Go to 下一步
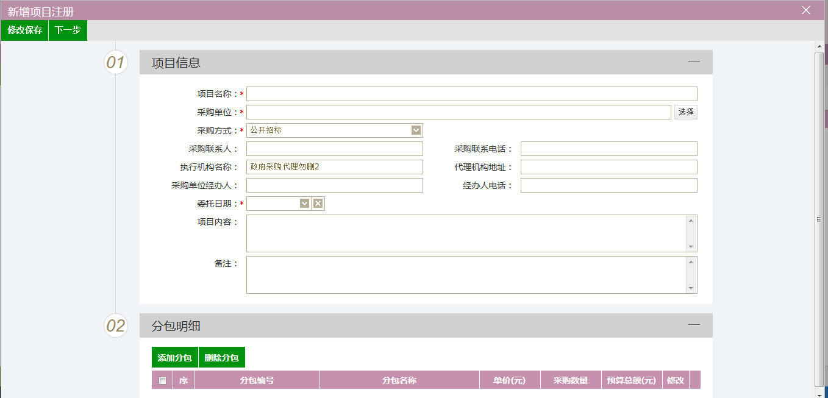 point(68,30)
